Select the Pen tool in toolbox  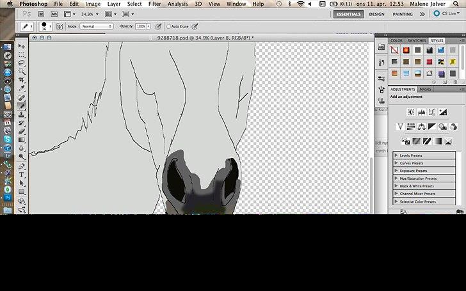coord(22,166)
